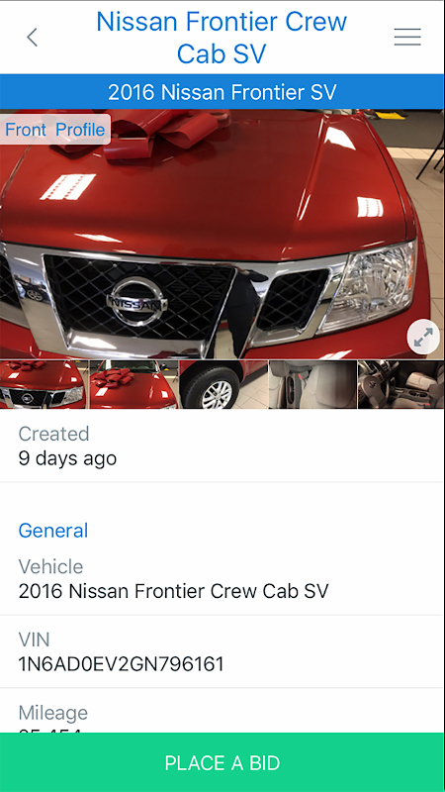Select the gray seat interior thumbnail
The image size is (445, 792).
click(x=312, y=384)
